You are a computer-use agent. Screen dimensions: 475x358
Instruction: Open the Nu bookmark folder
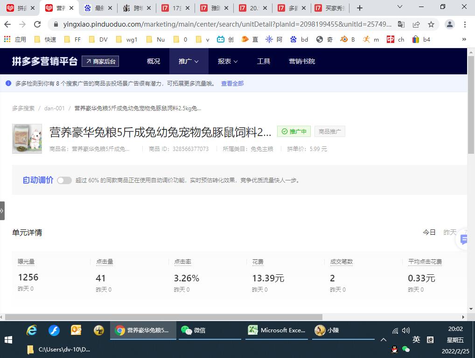click(156, 39)
